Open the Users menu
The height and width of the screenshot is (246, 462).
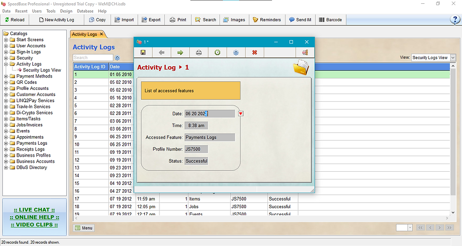click(x=37, y=11)
